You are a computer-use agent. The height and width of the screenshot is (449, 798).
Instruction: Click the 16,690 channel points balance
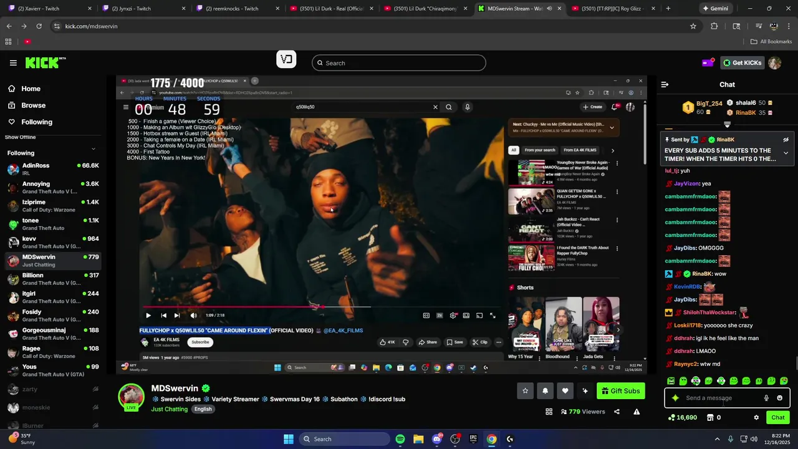click(683, 418)
